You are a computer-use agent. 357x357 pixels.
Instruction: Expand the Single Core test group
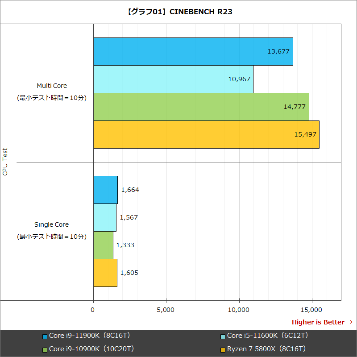pyautogui.click(x=52, y=224)
